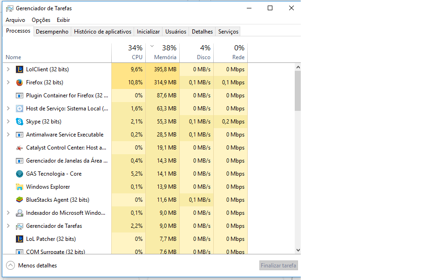Expand Antimalware Service Executable group
The width and height of the screenshot is (447, 280).
coord(8,135)
